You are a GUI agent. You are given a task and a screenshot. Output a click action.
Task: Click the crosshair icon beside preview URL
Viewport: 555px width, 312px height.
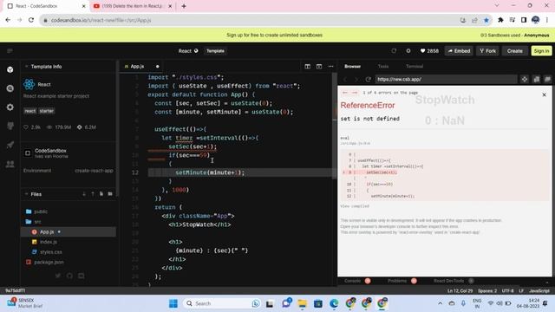(x=525, y=79)
